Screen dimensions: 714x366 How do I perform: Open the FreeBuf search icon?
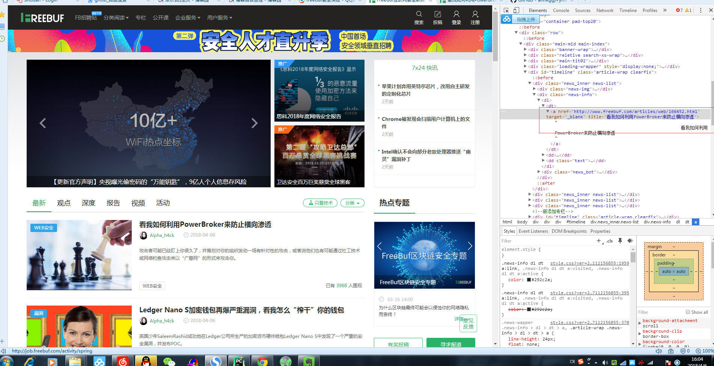[x=419, y=14]
